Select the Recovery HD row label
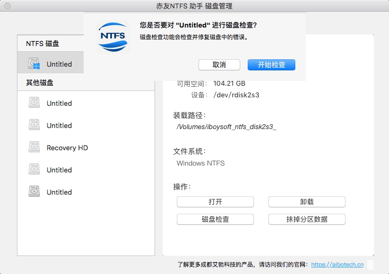Screen dimensions: 389x274 [67, 148]
